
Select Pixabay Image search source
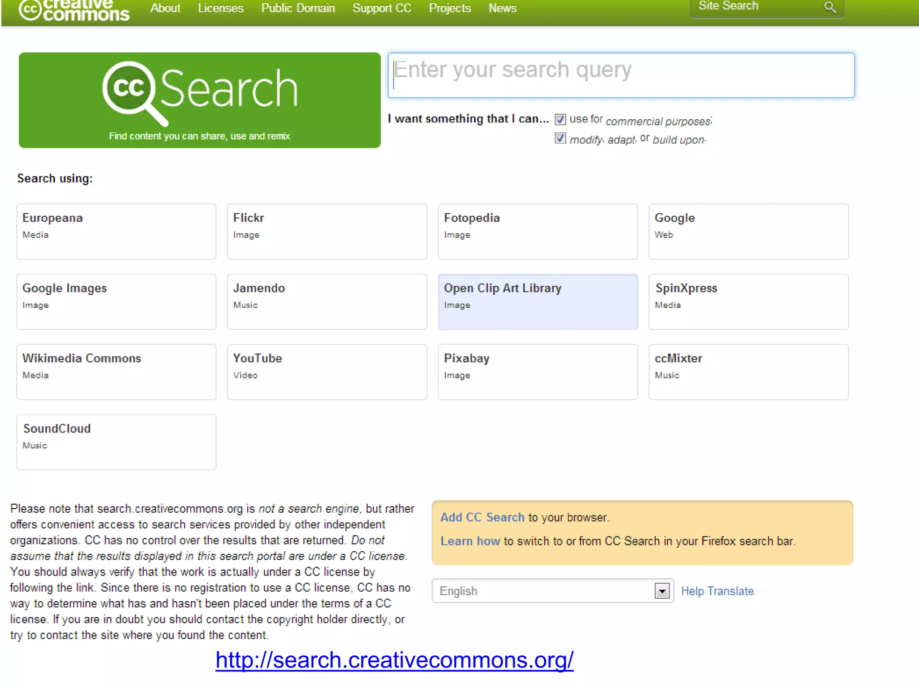538,372
